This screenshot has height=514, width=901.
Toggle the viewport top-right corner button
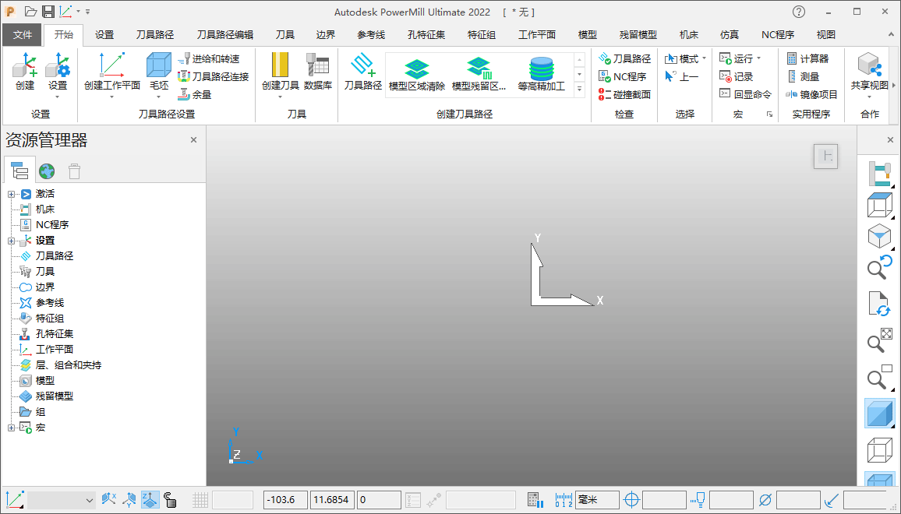point(825,157)
